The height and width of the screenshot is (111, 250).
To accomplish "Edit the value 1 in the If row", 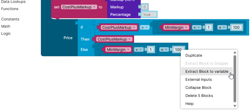I will tap(208, 27).
